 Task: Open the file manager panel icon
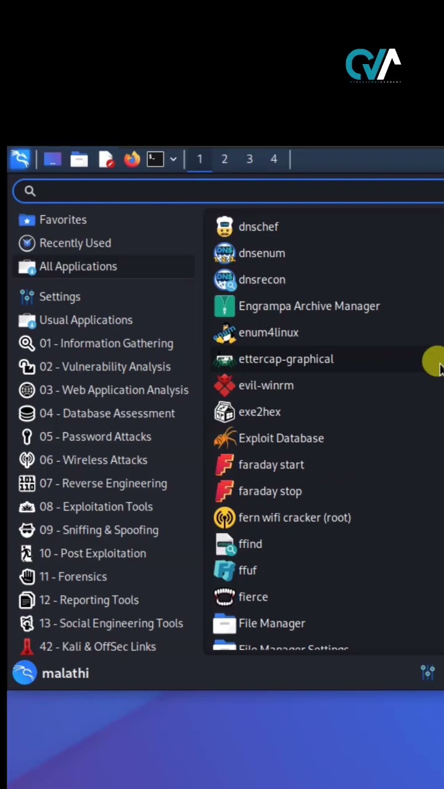[79, 160]
